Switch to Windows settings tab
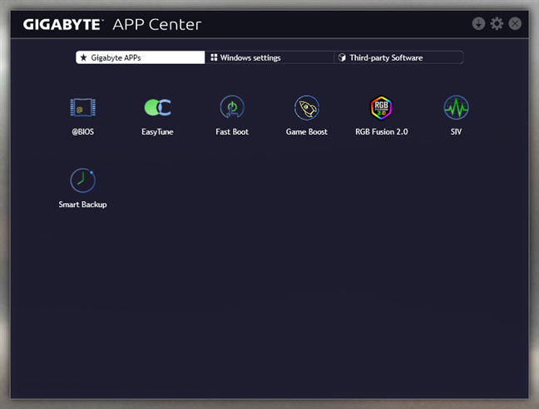Viewport: 539px width, 409px height. pos(269,57)
